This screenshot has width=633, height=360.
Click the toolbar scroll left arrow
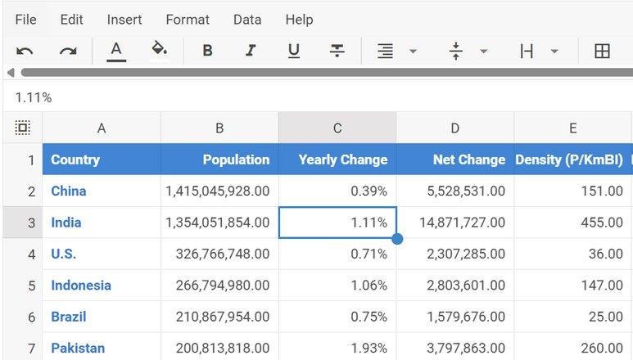tap(11, 73)
